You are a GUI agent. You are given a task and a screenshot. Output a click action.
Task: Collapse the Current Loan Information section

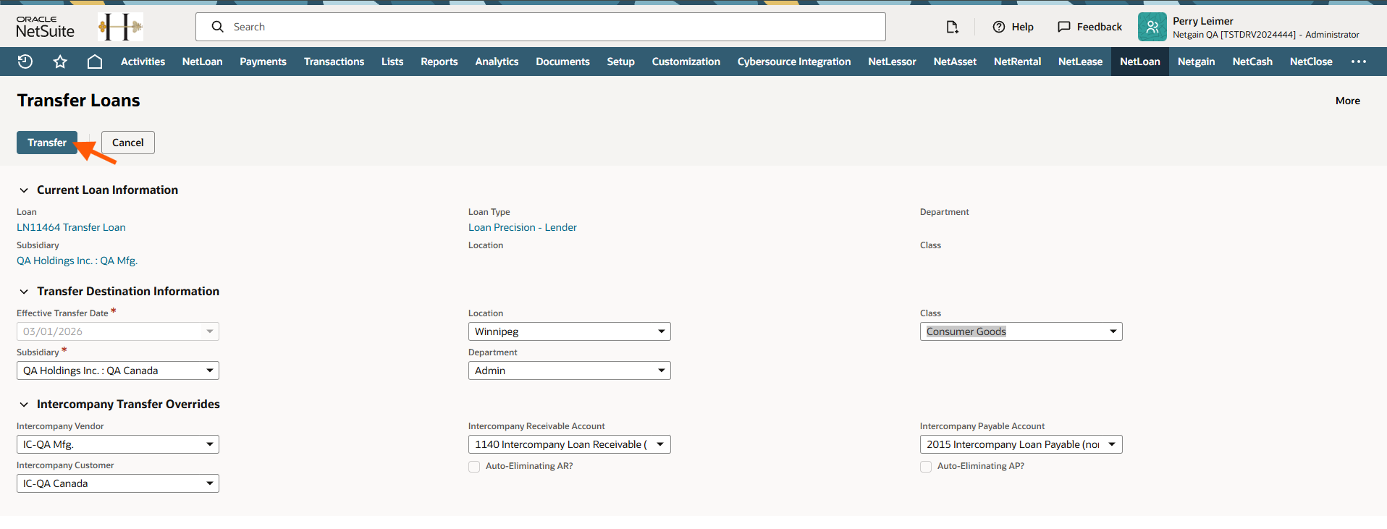[x=24, y=190]
